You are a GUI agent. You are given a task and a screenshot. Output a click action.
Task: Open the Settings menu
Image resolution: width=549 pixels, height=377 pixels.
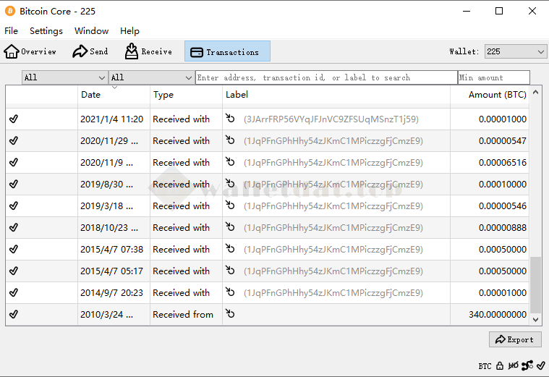coord(46,31)
